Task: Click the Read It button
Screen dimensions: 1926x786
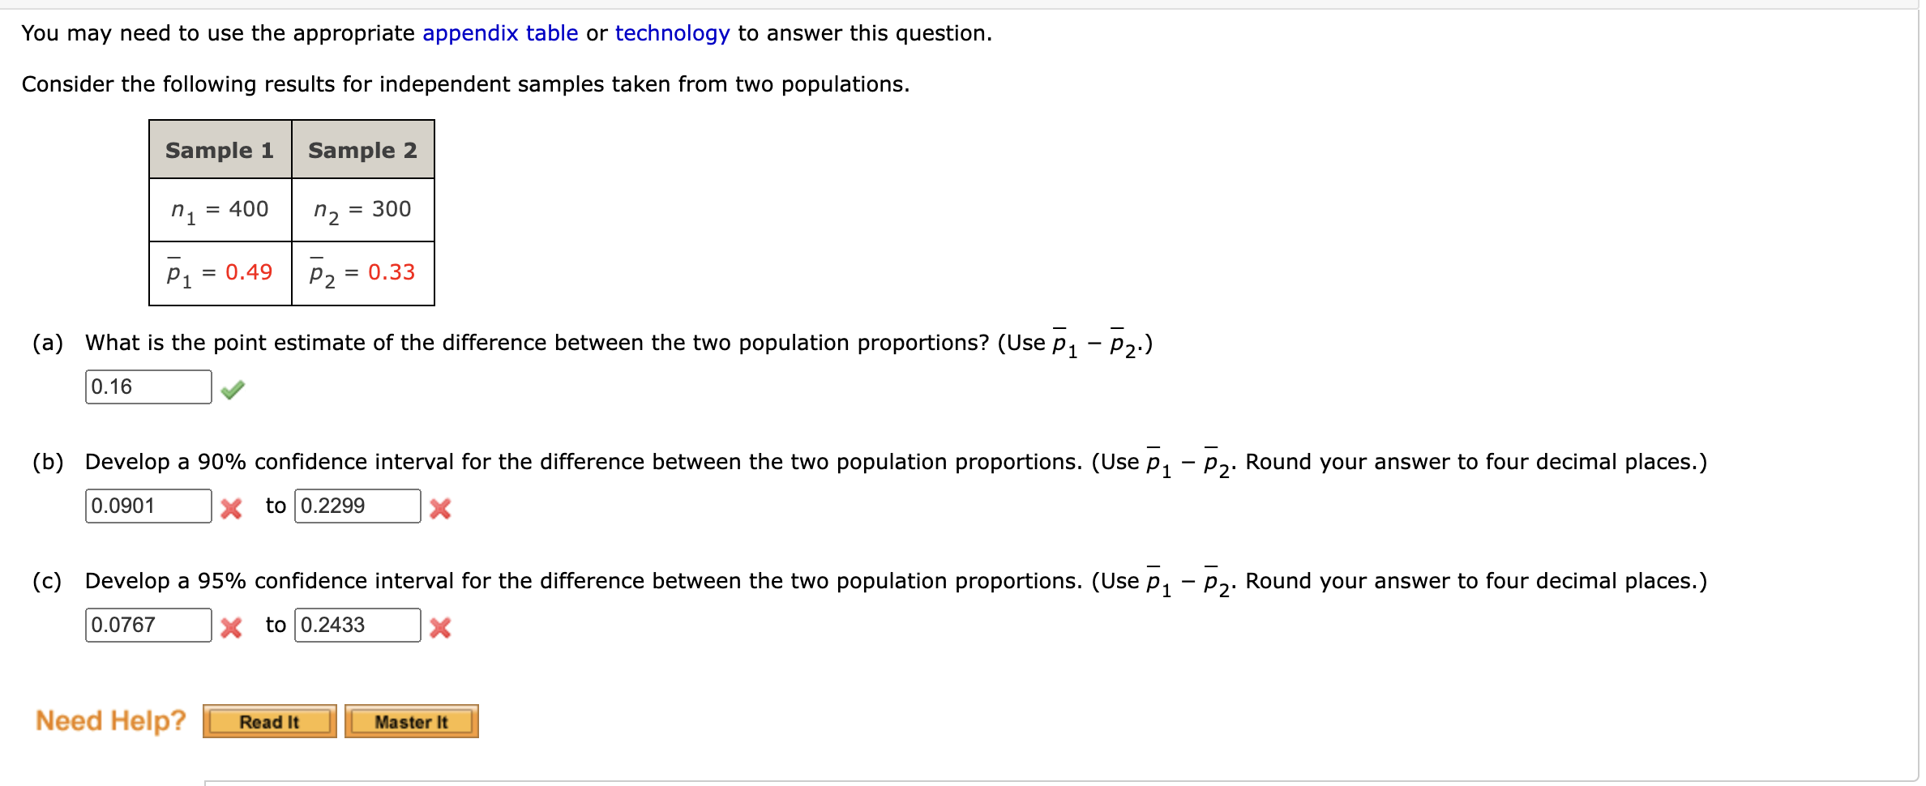Action: [x=268, y=720]
